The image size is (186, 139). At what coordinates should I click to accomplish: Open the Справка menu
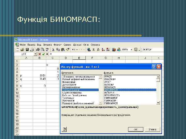coord(95,45)
